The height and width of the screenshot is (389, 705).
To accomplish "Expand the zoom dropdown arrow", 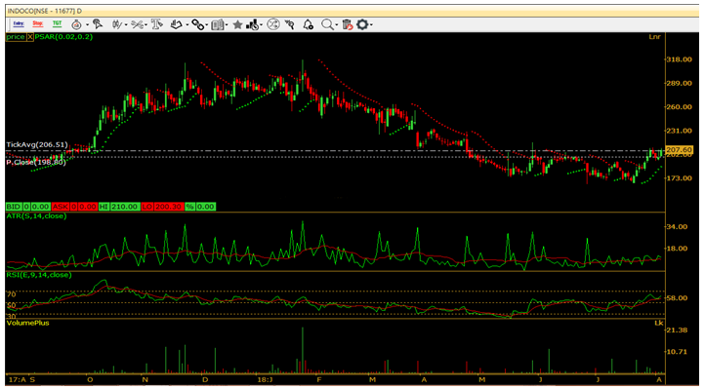I will [337, 24].
